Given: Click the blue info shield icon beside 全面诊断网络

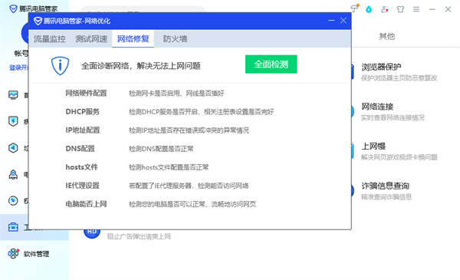Looking at the screenshot, I should [60, 66].
